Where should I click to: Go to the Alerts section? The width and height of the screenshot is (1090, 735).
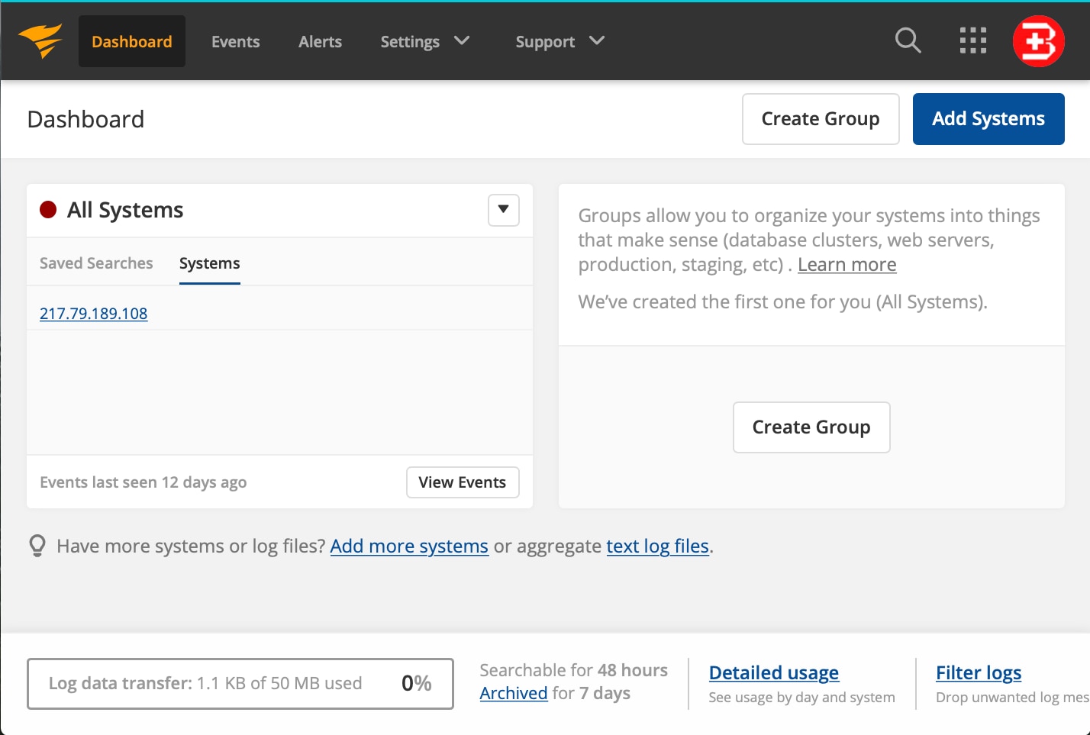point(320,41)
